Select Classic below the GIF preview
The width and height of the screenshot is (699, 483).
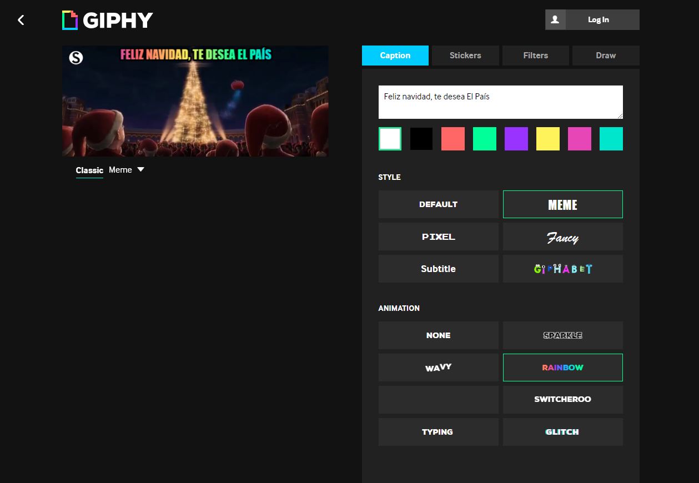click(89, 170)
